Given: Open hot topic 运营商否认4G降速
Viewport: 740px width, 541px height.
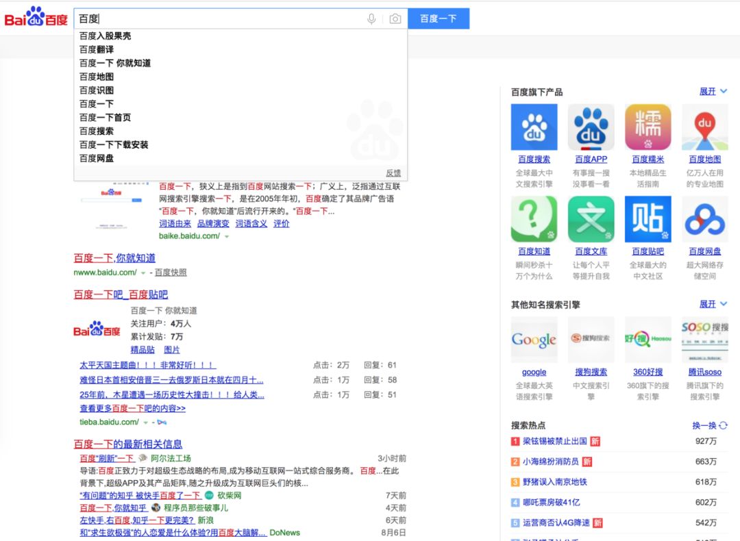Looking at the screenshot, I should (556, 523).
